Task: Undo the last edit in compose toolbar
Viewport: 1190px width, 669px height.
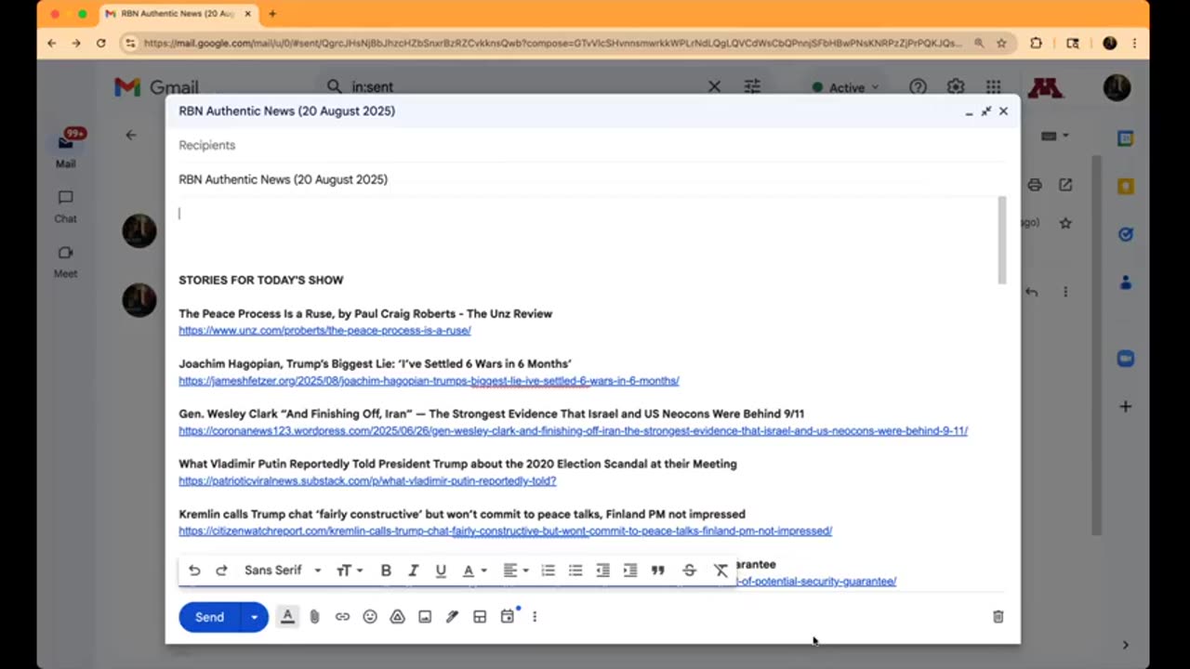Action: click(194, 571)
